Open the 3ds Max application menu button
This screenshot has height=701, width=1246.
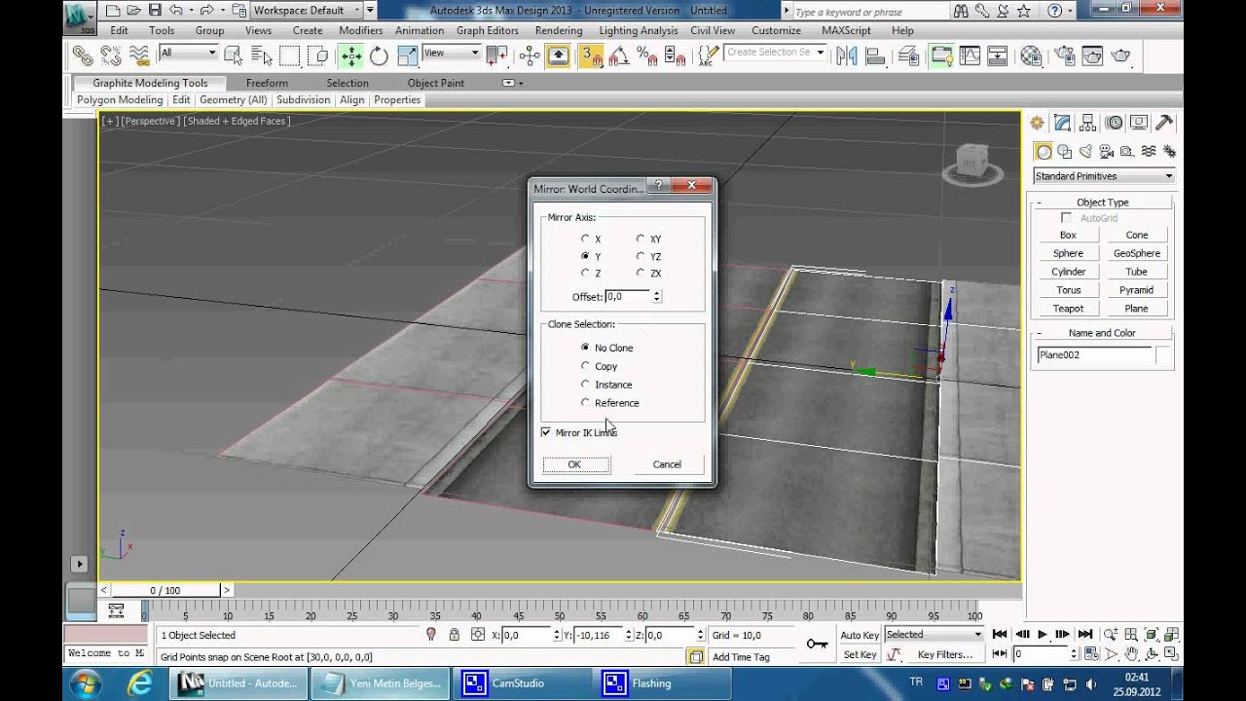click(80, 16)
